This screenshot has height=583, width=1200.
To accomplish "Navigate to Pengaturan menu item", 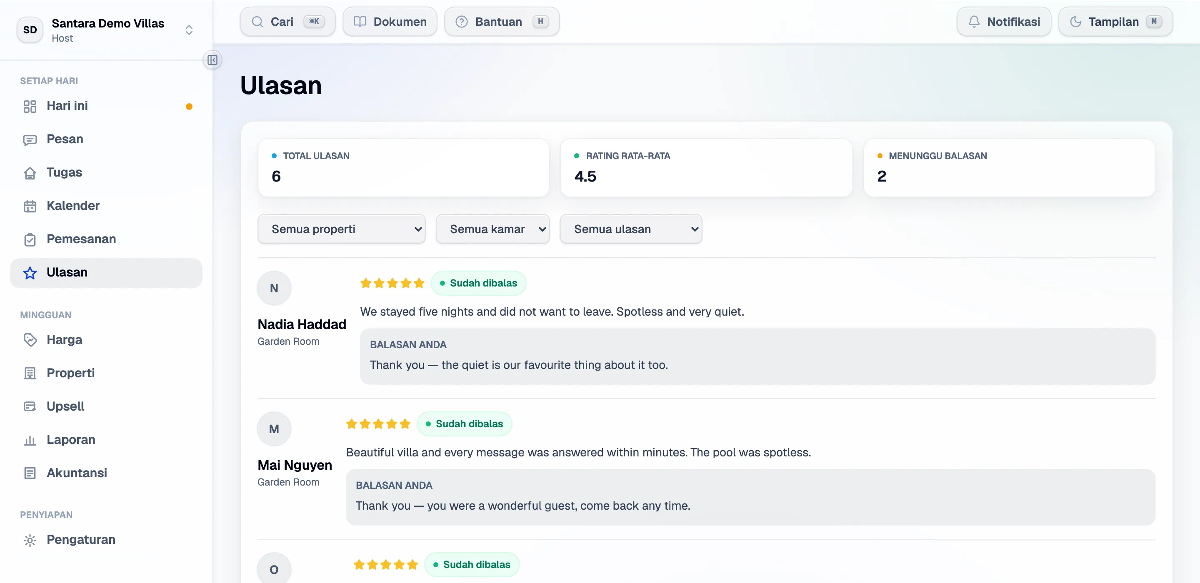I will (x=106, y=540).
